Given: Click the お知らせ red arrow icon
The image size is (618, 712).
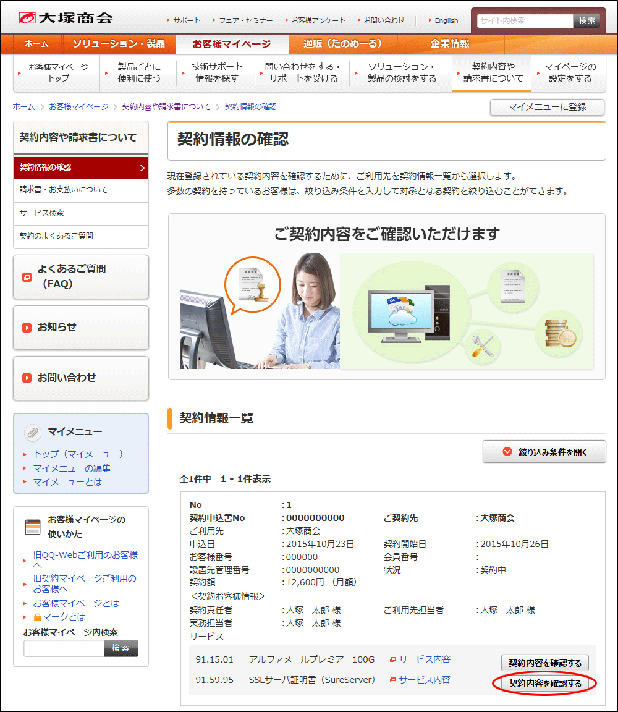Looking at the screenshot, I should click(x=27, y=328).
